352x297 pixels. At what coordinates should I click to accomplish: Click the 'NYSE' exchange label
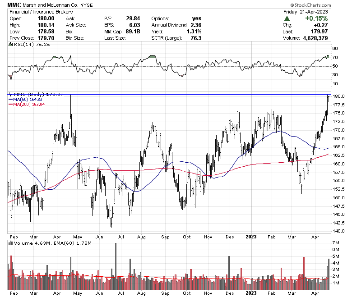pyautogui.click(x=87, y=5)
